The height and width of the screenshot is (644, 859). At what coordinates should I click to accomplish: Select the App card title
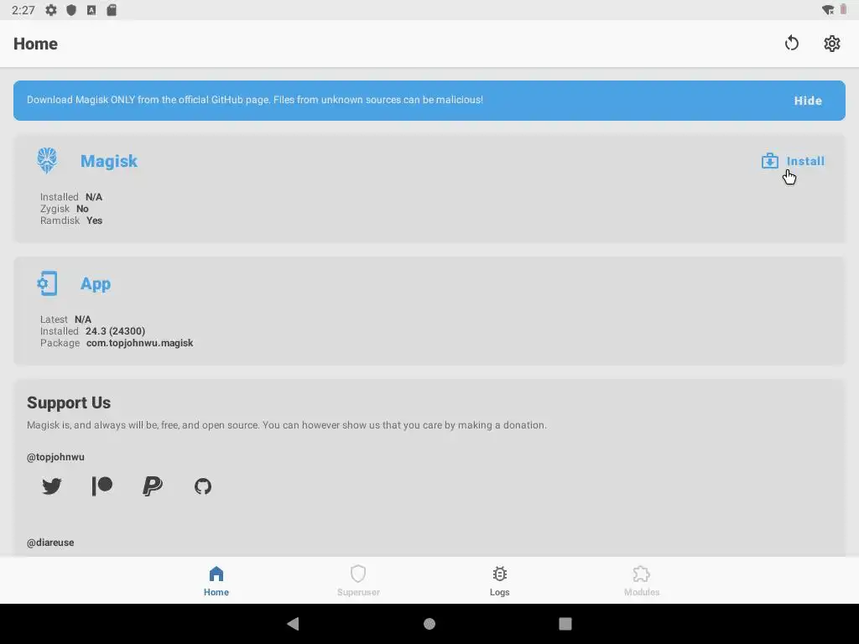tap(96, 283)
